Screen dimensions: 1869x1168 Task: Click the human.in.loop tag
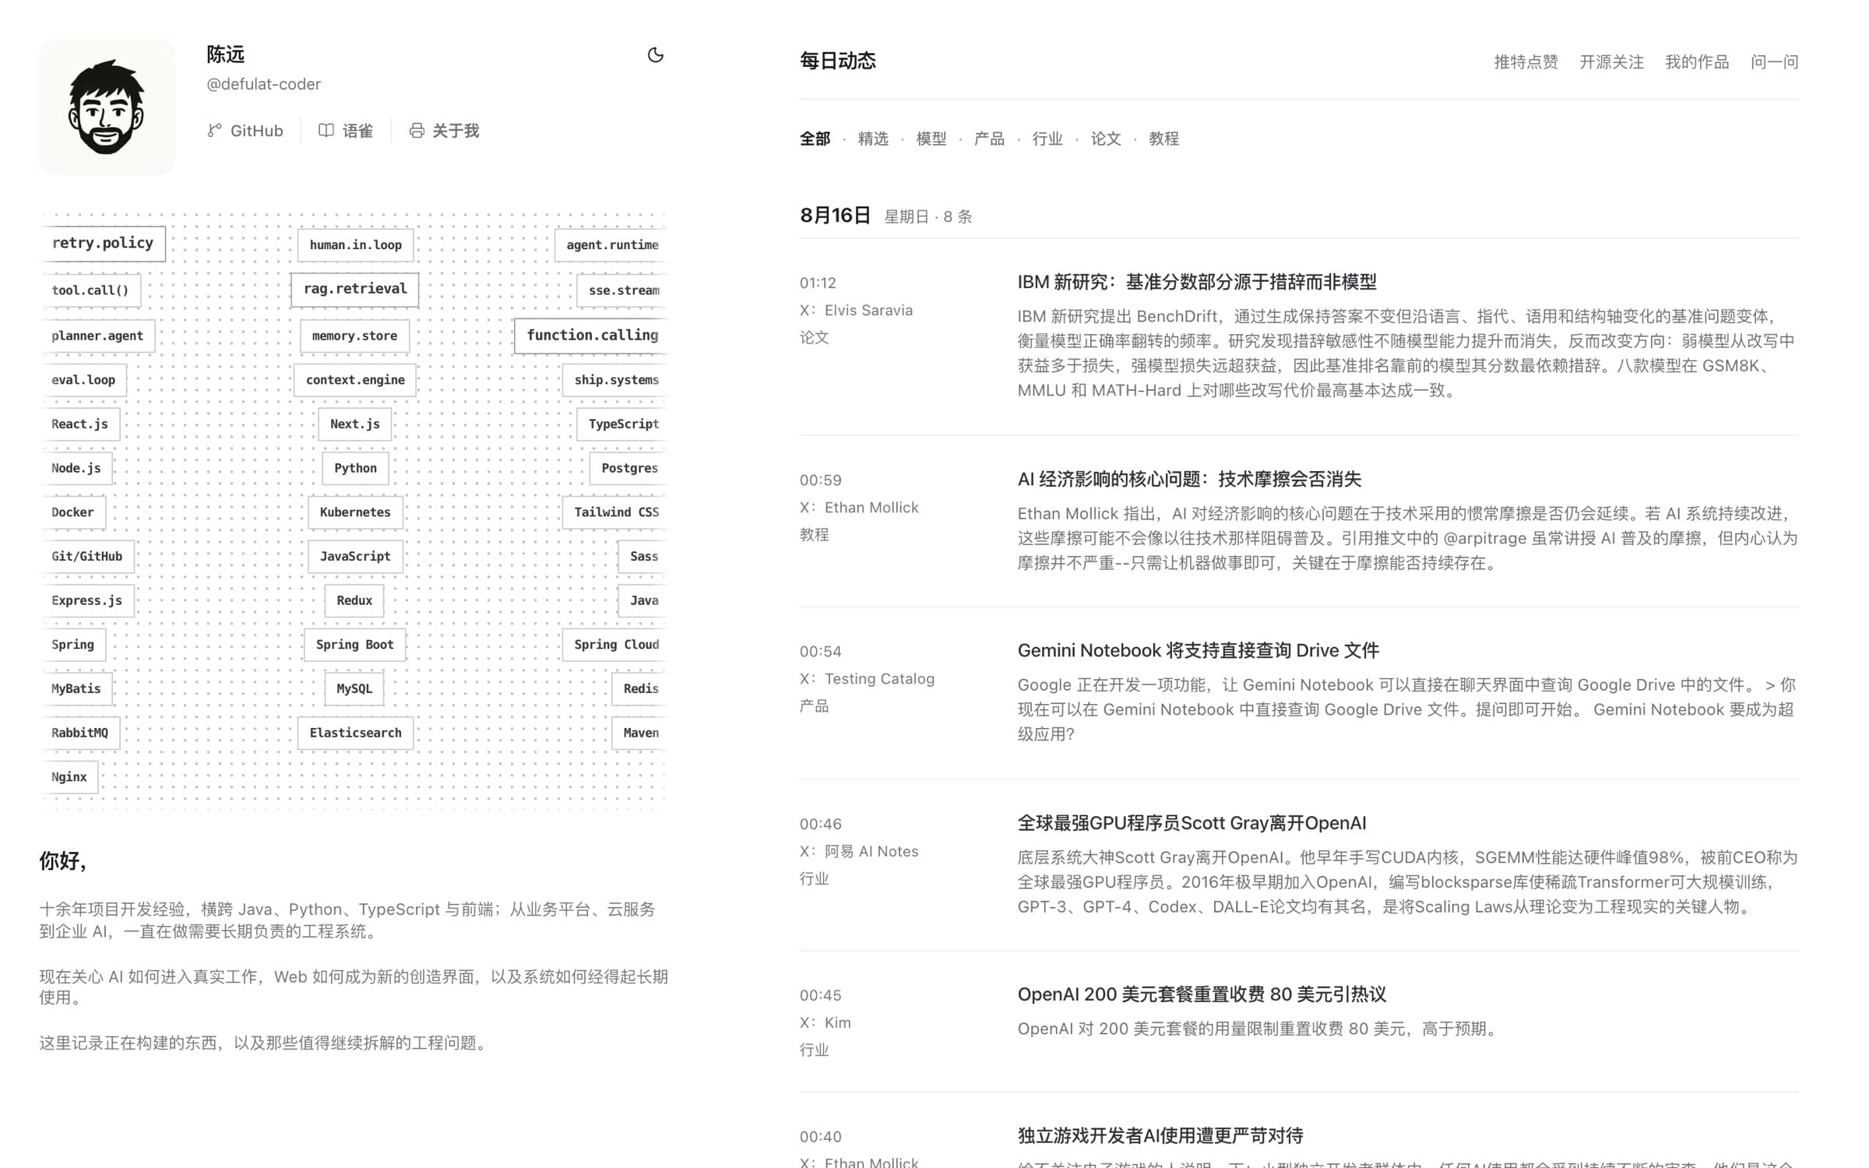tap(355, 245)
